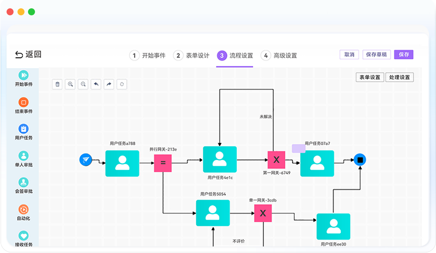Click the trash delete icon in canvas toolbar

click(x=57, y=84)
